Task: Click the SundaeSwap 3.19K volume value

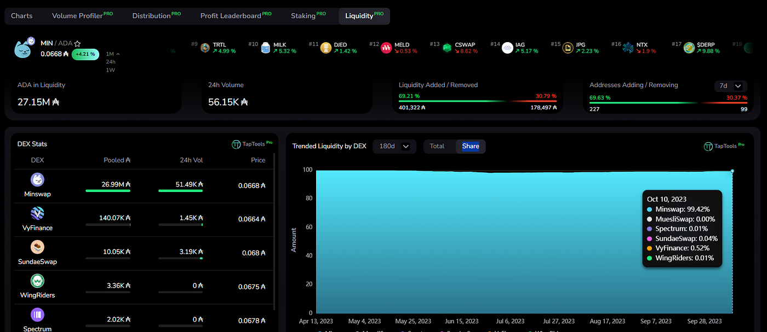Action: tap(192, 252)
